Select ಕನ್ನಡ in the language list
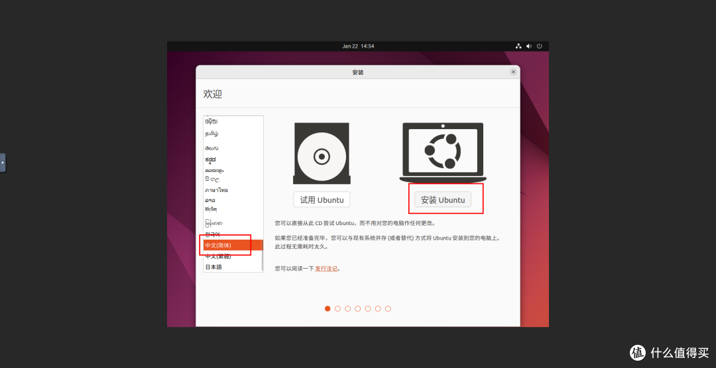This screenshot has width=716, height=368. point(233,160)
